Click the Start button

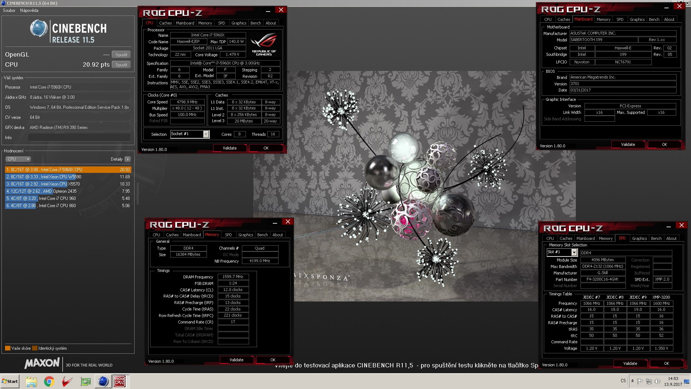10,381
